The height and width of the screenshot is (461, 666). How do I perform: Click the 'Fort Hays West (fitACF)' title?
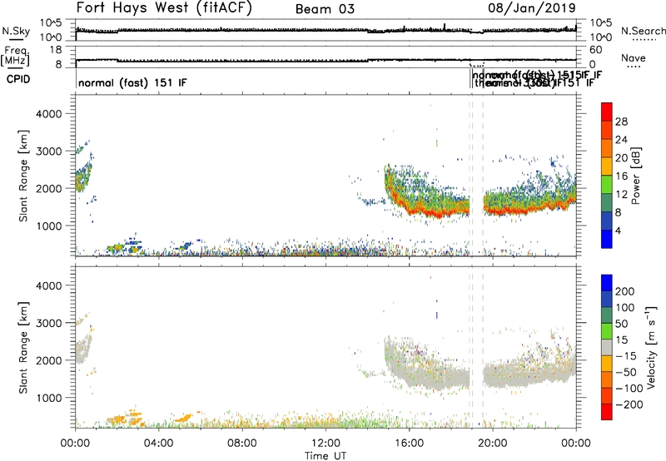(x=164, y=8)
